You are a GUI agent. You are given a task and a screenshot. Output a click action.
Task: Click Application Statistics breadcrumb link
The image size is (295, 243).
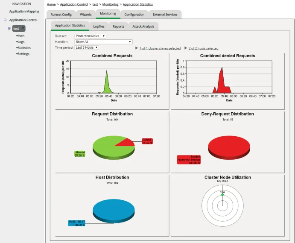pos(138,4)
